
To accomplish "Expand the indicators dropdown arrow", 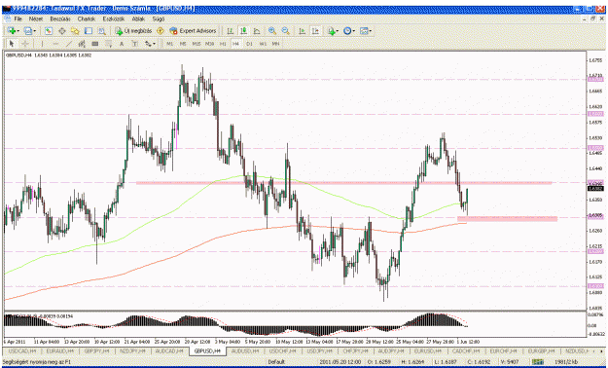I will pos(338,31).
